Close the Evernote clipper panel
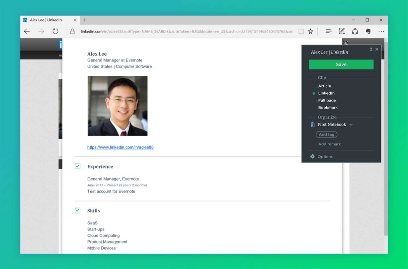 point(377,49)
